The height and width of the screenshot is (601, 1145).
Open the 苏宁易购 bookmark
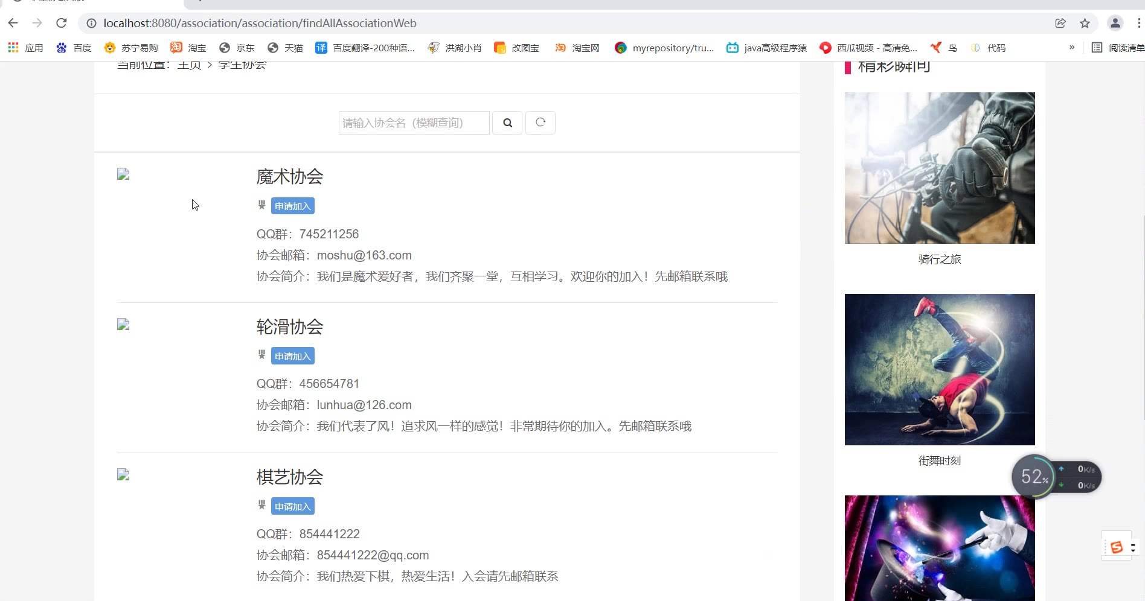131,48
